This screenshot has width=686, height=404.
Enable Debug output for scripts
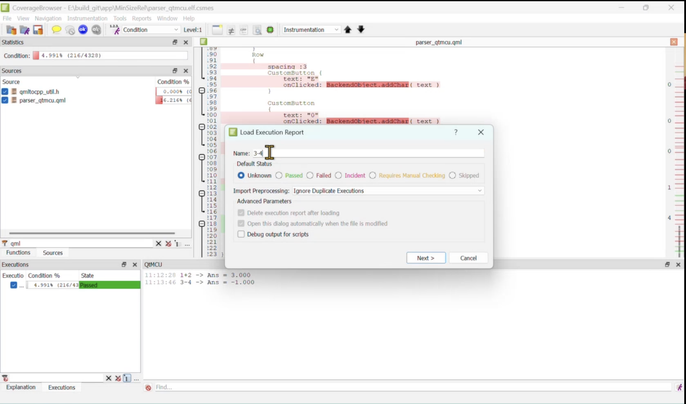241,234
